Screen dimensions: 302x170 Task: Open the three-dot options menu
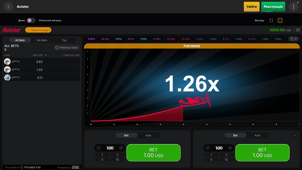pos(293,7)
